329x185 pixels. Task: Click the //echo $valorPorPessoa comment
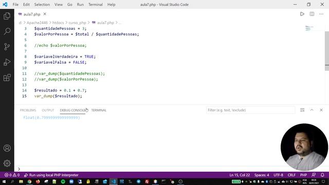click(x=60, y=45)
